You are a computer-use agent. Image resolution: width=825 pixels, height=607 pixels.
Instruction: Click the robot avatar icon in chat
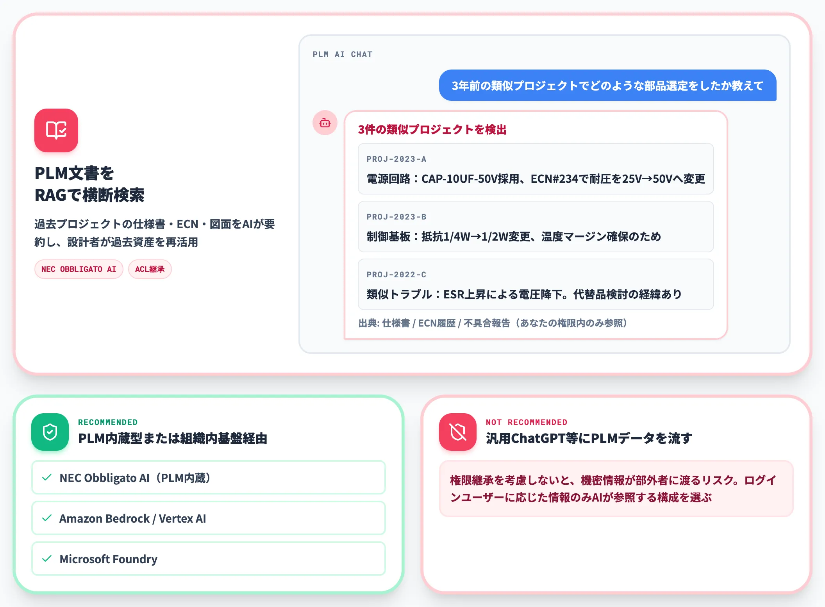[325, 123]
